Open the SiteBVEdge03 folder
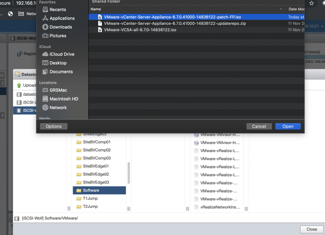325x235 pixels. [99, 182]
